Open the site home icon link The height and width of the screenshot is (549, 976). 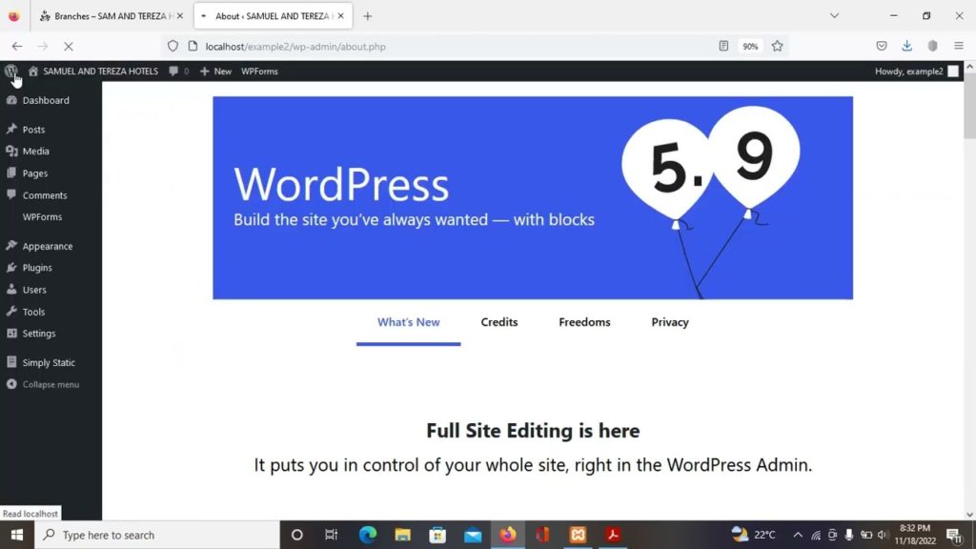pos(33,71)
